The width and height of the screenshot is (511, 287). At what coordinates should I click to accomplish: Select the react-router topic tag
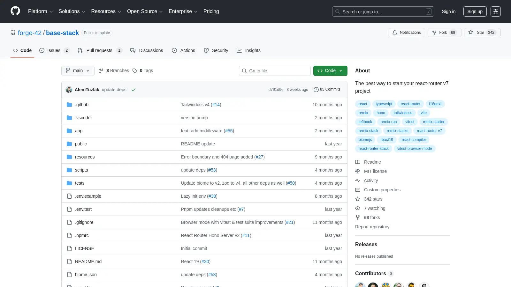point(410,104)
